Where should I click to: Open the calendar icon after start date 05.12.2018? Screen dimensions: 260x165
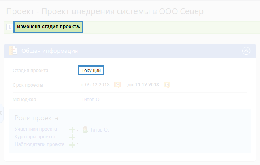(x=117, y=85)
